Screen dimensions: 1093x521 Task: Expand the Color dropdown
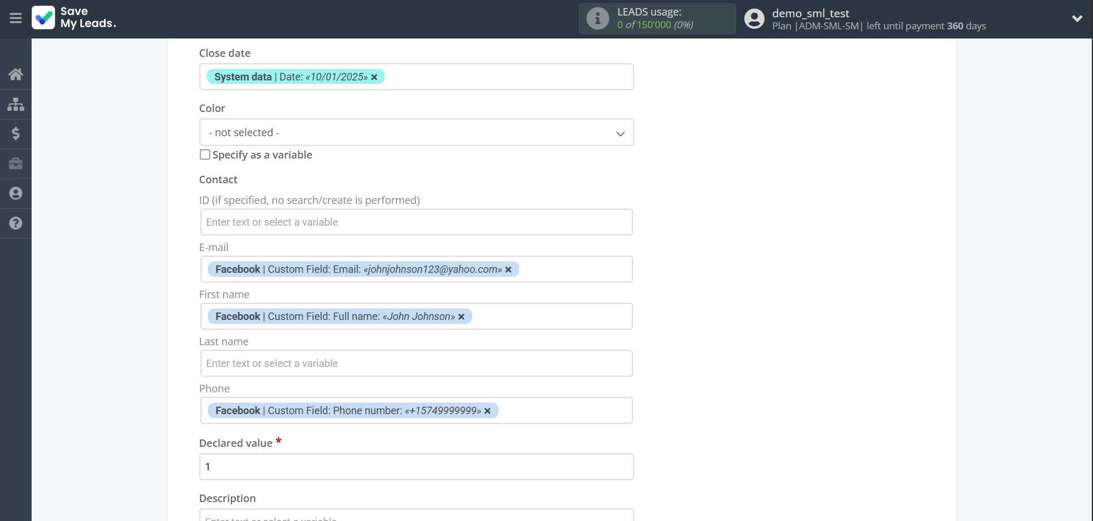pos(416,133)
